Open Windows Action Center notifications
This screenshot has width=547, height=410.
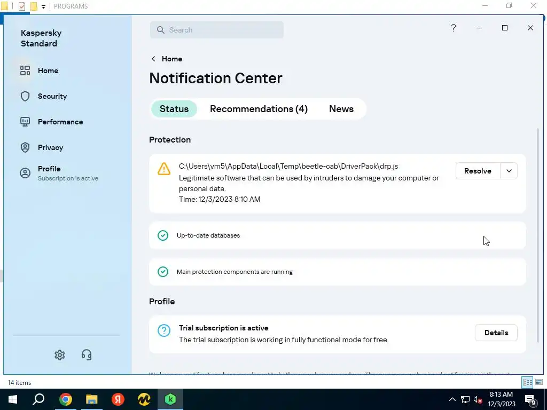[530, 399]
